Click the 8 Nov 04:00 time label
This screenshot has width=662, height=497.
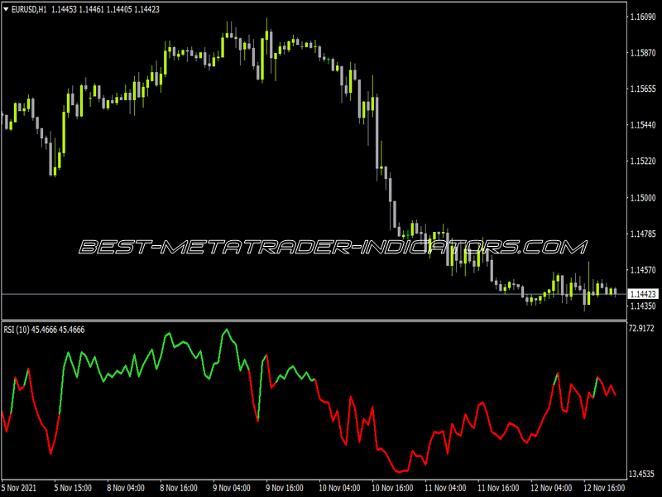click(126, 488)
